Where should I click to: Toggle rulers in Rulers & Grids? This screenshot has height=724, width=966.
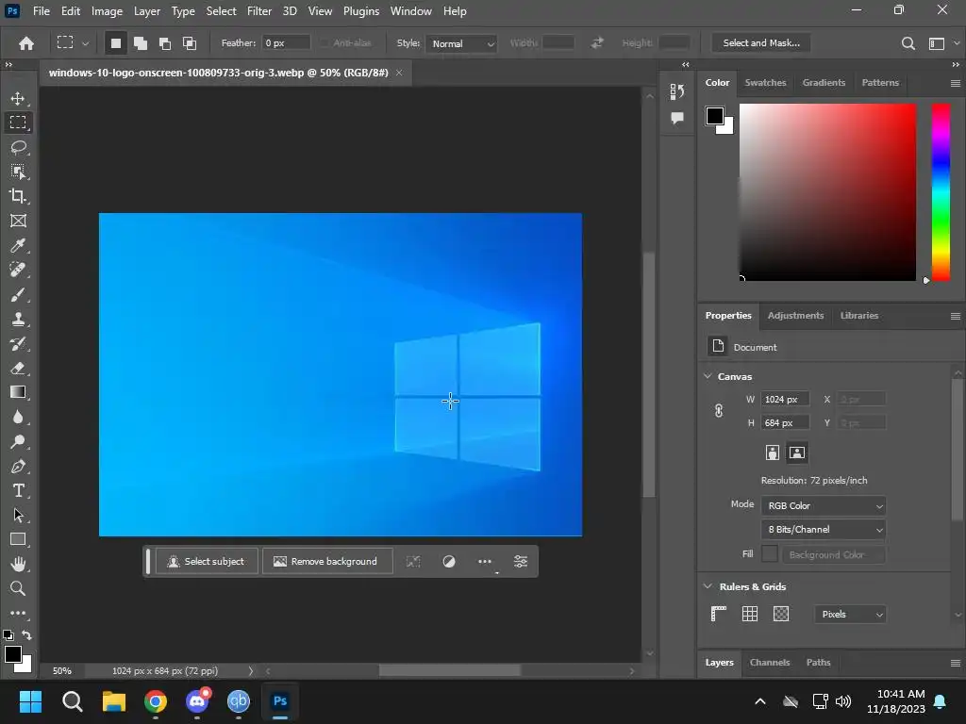click(x=718, y=614)
